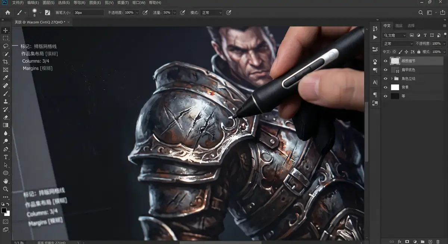Switch to the 选择 panel tab
The width and height of the screenshot is (448, 244).
point(411,26)
